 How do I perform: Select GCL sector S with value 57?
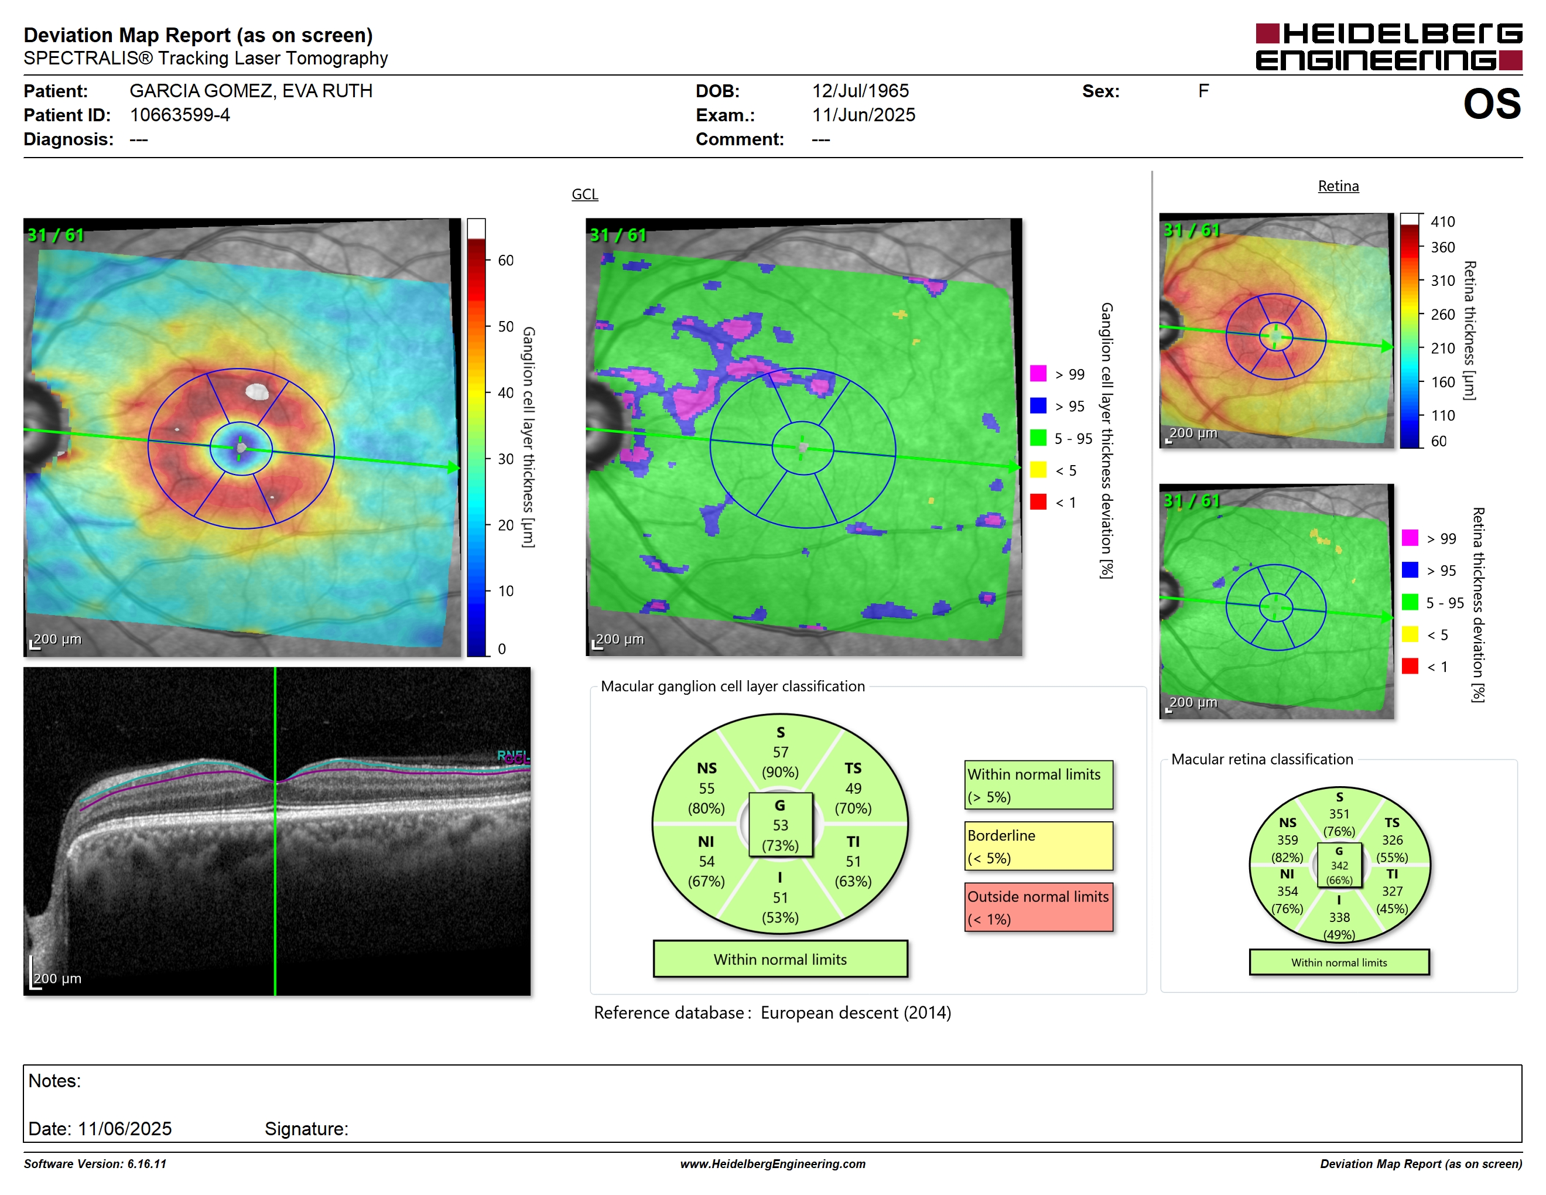pyautogui.click(x=780, y=752)
